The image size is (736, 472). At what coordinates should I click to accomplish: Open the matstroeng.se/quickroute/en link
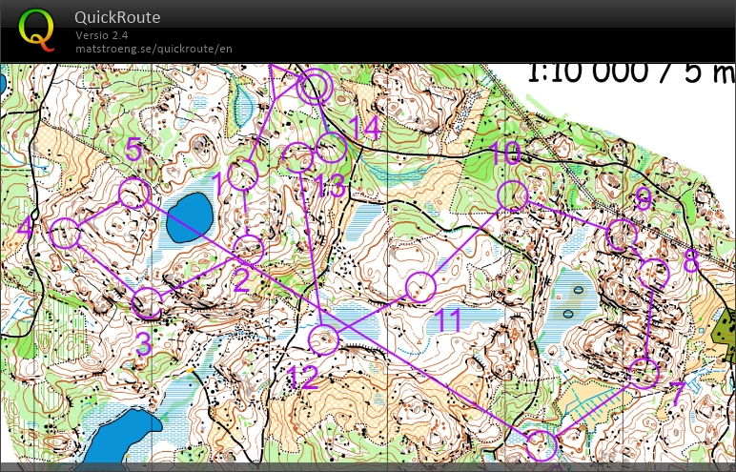[153, 49]
